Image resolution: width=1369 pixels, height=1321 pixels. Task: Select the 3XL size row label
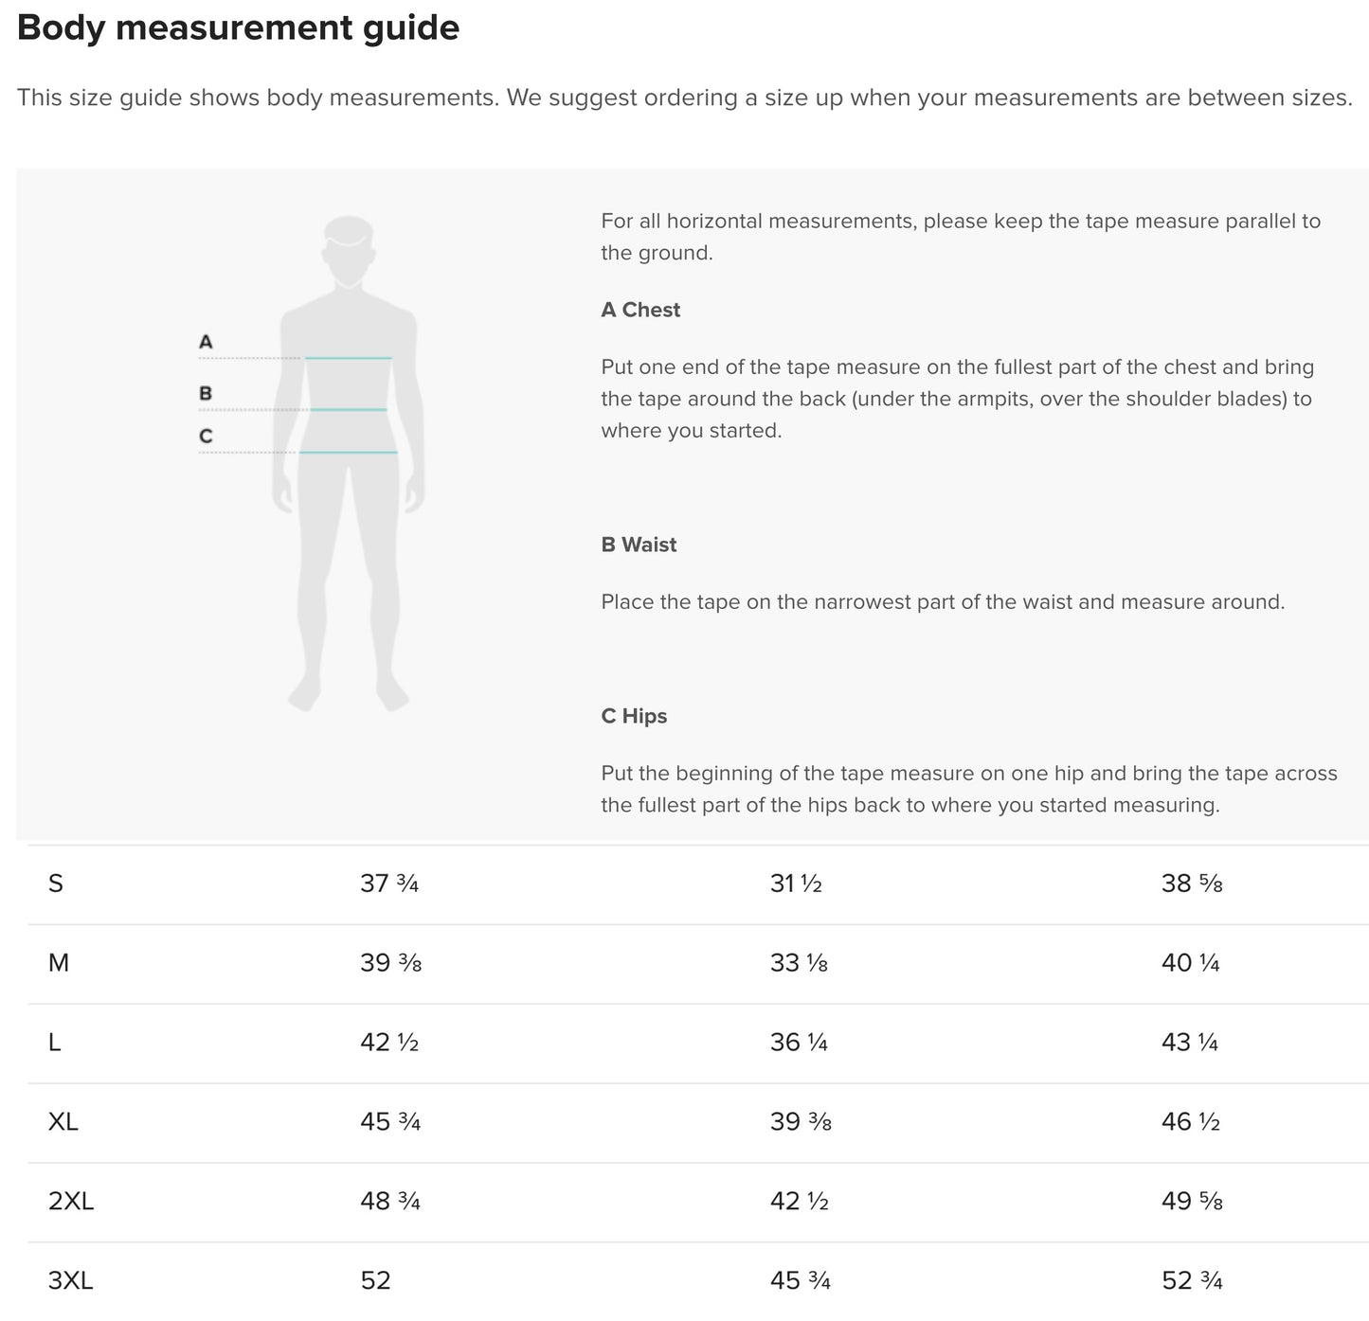click(71, 1281)
